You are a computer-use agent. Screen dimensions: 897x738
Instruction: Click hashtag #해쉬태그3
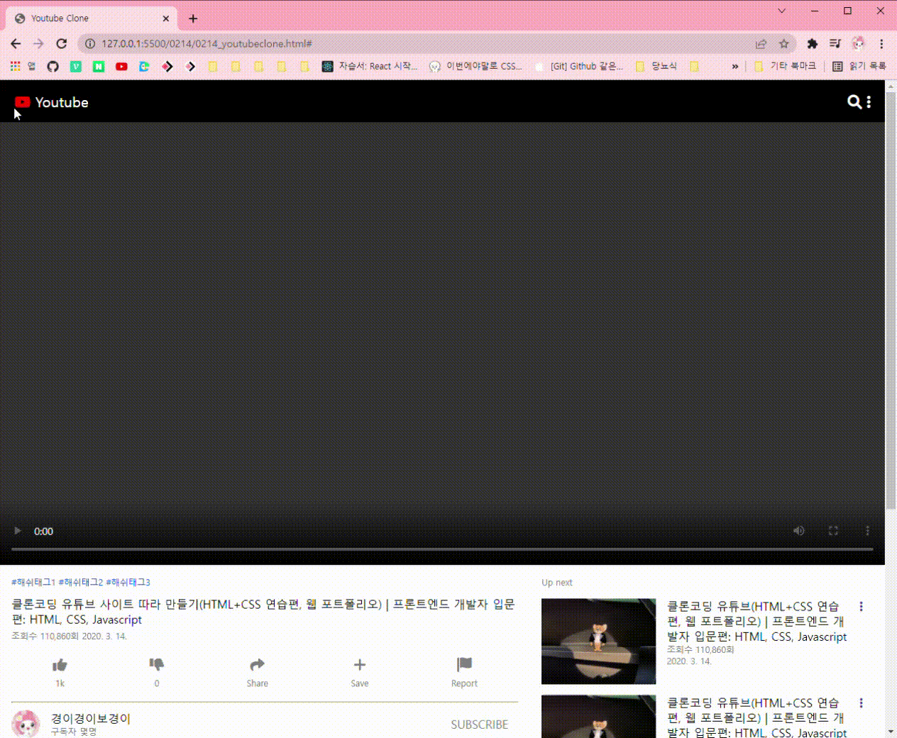point(128,582)
